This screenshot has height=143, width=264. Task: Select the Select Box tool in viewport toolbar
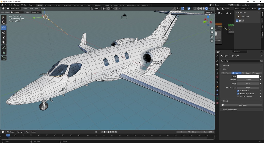[4, 17]
